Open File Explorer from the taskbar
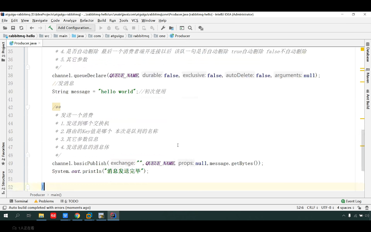Image resolution: width=371 pixels, height=232 pixels. pyautogui.click(x=41, y=215)
